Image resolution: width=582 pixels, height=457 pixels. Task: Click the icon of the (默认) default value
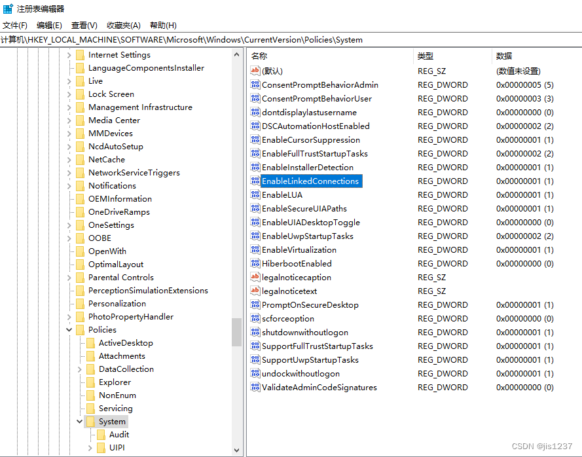pyautogui.click(x=255, y=71)
